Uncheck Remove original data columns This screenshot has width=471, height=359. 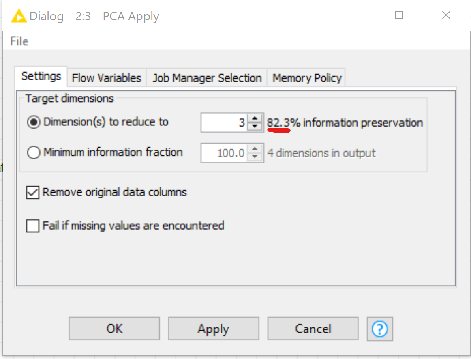coord(32,192)
